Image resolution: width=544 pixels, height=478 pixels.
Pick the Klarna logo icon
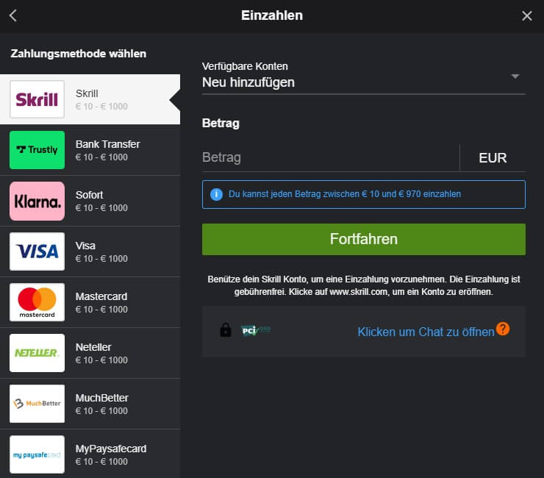point(37,201)
